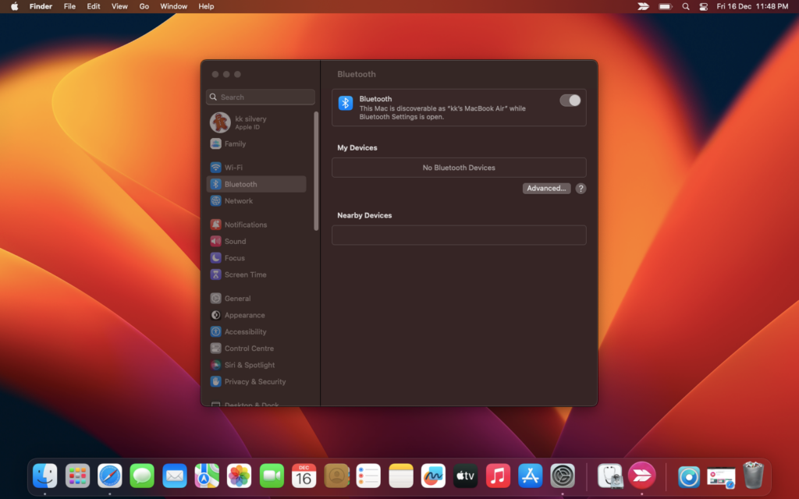Open Screen Time hourglass icon
This screenshot has height=499, width=799.
215,274
